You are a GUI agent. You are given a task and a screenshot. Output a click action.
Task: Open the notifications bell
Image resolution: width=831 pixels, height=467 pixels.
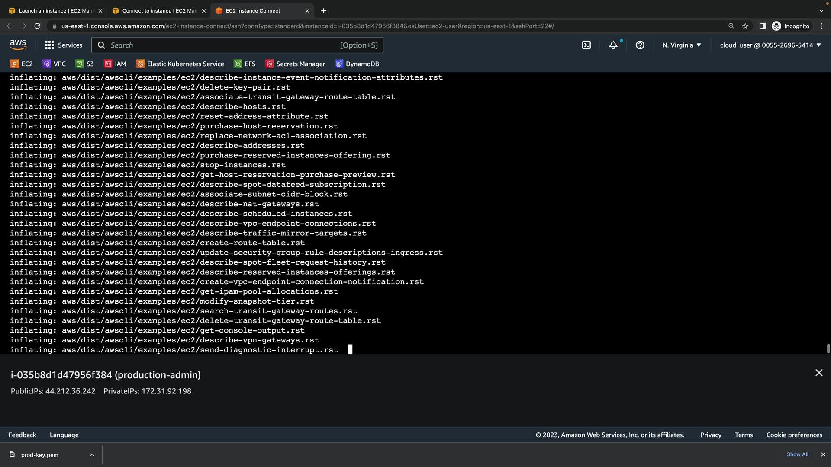pos(613,45)
